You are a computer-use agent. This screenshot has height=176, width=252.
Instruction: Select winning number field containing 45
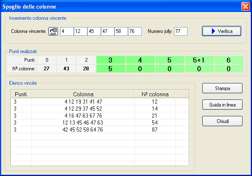[x=94, y=31]
